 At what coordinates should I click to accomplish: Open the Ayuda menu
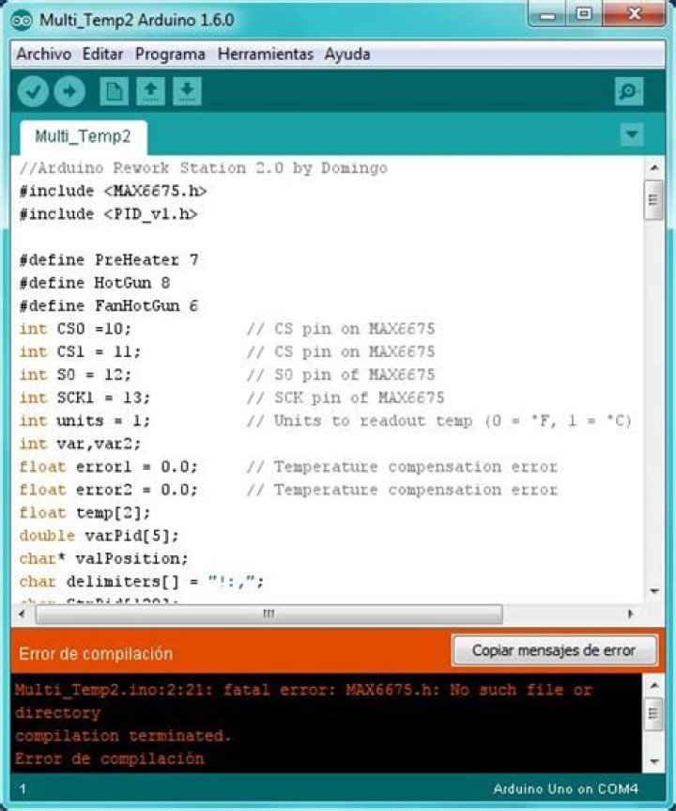[x=346, y=54]
